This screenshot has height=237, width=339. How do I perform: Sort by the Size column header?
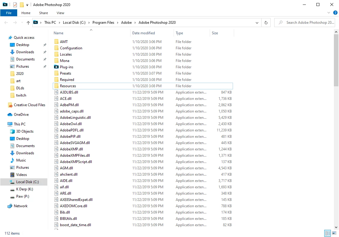[222, 33]
